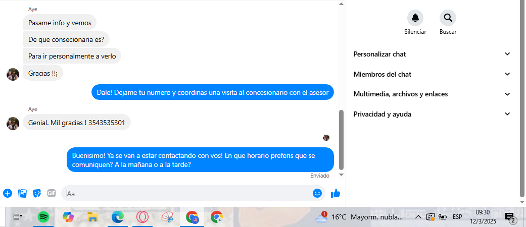The height and width of the screenshot is (227, 526).
Task: Click the chat scrollbar up arrow
Action: tap(341, 4)
